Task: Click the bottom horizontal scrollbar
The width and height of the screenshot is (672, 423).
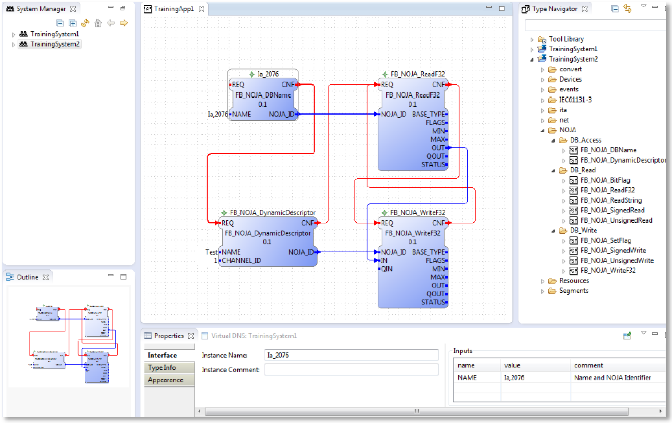Action: 415,411
